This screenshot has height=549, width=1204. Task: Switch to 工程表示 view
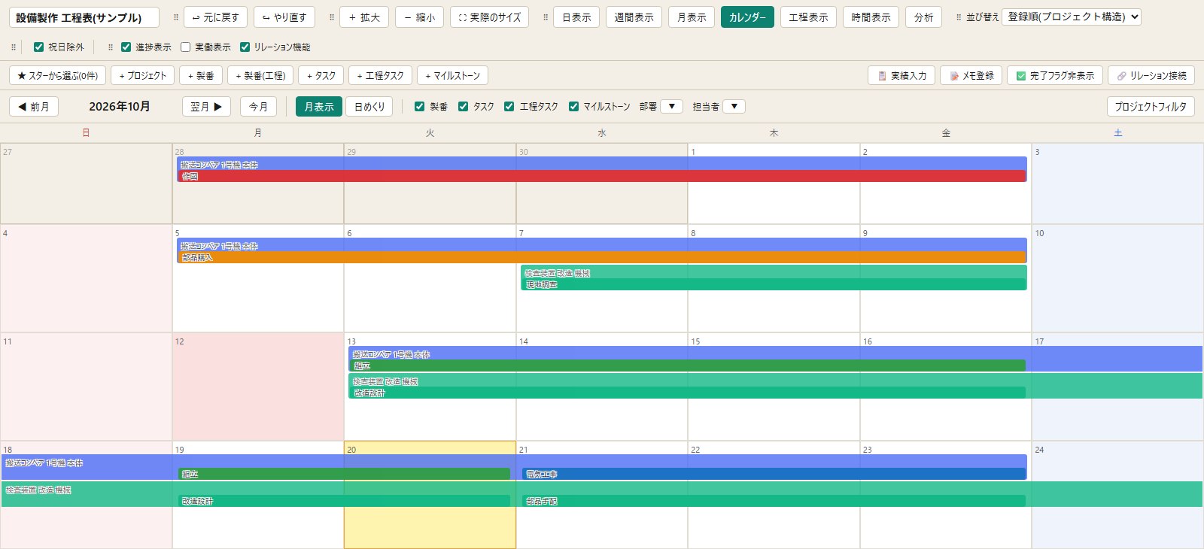pyautogui.click(x=808, y=17)
